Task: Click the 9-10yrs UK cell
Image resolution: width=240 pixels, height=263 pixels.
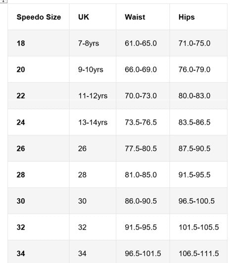Action: tap(93, 69)
